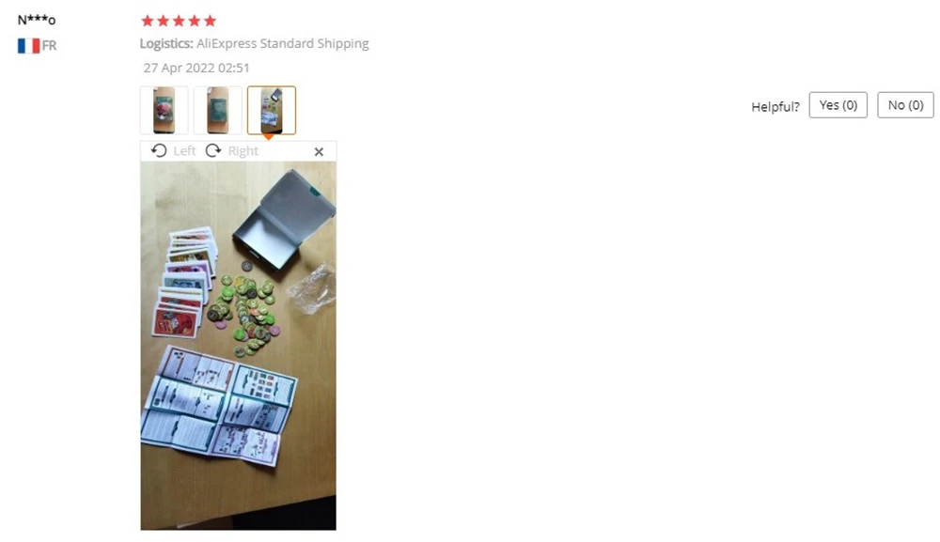The height and width of the screenshot is (542, 940).
Task: Mark review unhelpful with No (0)
Action: pyautogui.click(x=905, y=105)
